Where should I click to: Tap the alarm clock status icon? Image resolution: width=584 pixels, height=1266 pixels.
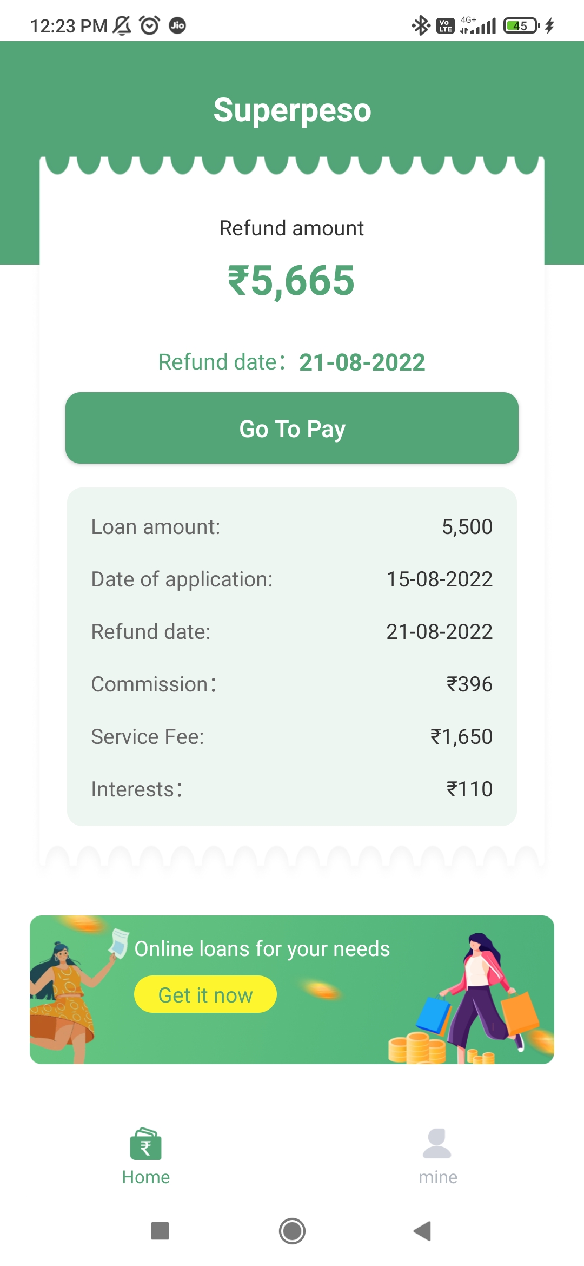[x=149, y=25]
